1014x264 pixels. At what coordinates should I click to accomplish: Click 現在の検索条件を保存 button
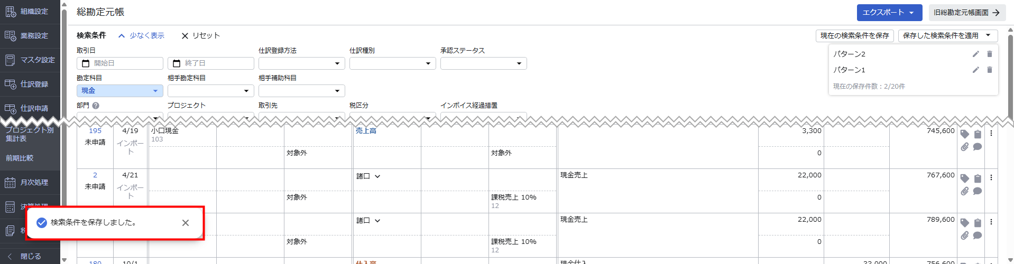(854, 35)
